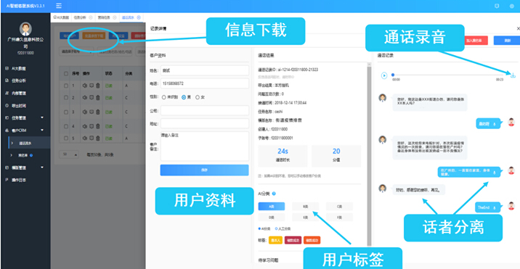Select the B类 classification button
The height and width of the screenshot is (269, 520).
click(x=306, y=207)
